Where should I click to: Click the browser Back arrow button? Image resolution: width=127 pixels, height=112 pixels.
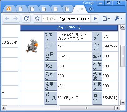point(7,19)
